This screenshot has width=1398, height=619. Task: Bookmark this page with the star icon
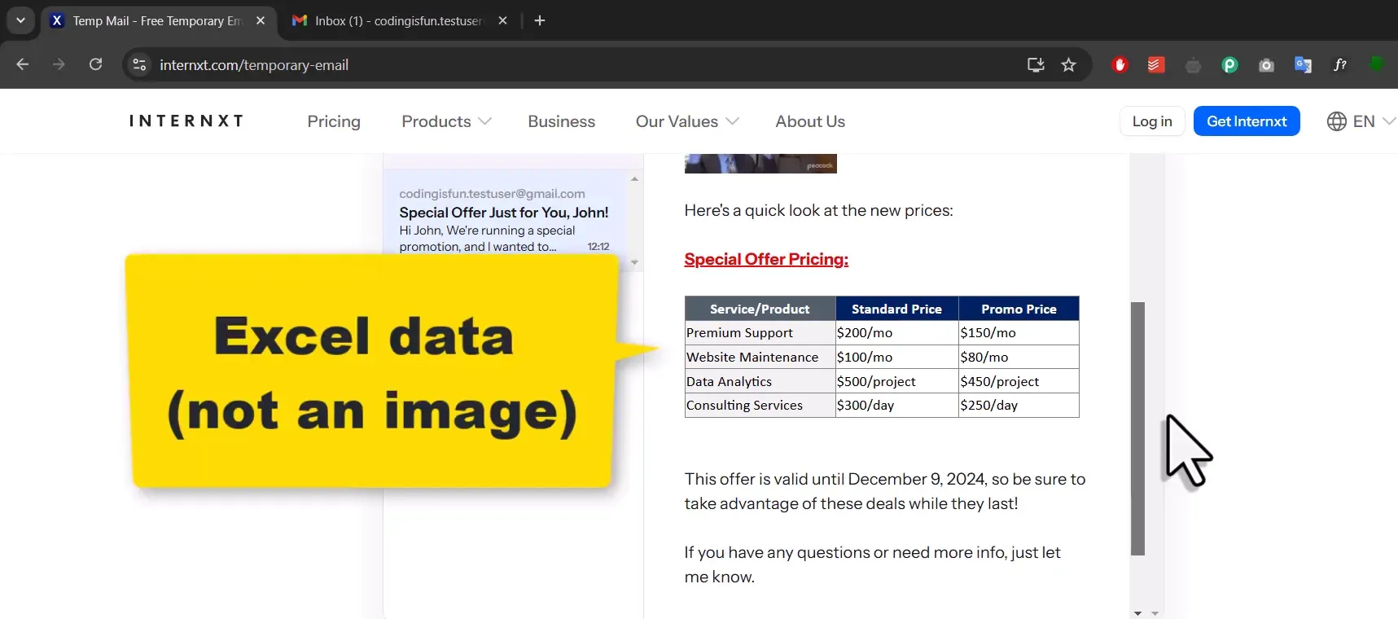(x=1069, y=65)
